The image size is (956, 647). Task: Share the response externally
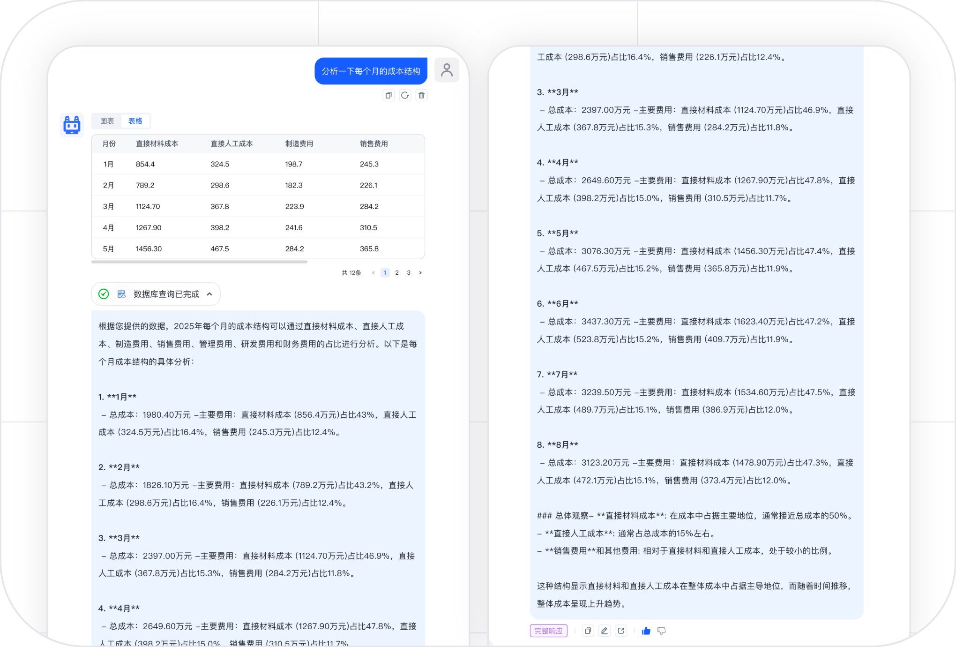coord(621,631)
